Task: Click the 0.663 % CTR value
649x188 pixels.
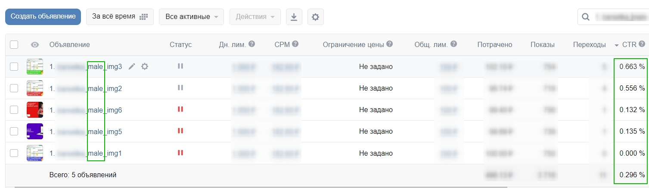Action: (x=632, y=66)
